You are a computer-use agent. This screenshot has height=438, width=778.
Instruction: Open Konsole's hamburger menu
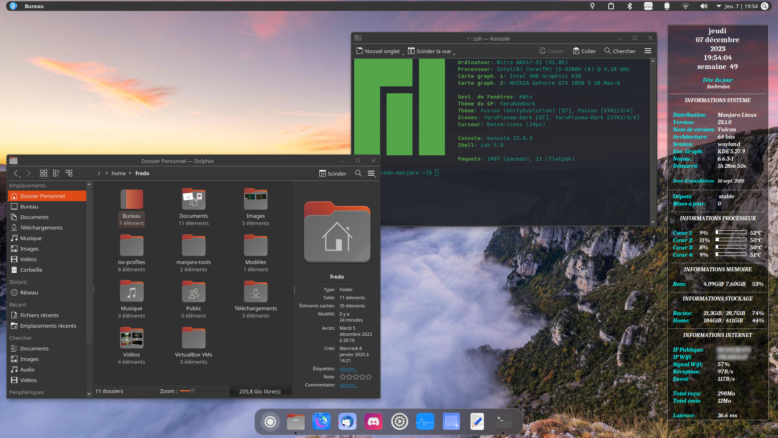click(648, 51)
